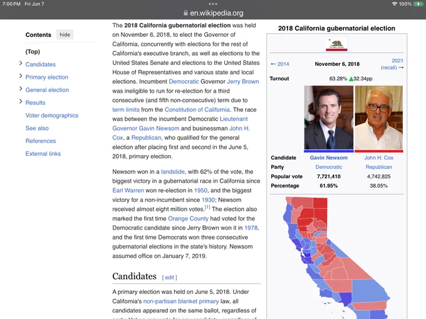The height and width of the screenshot is (319, 426).
Task: Tap the en.wikipedia.org address bar
Action: [x=213, y=13]
